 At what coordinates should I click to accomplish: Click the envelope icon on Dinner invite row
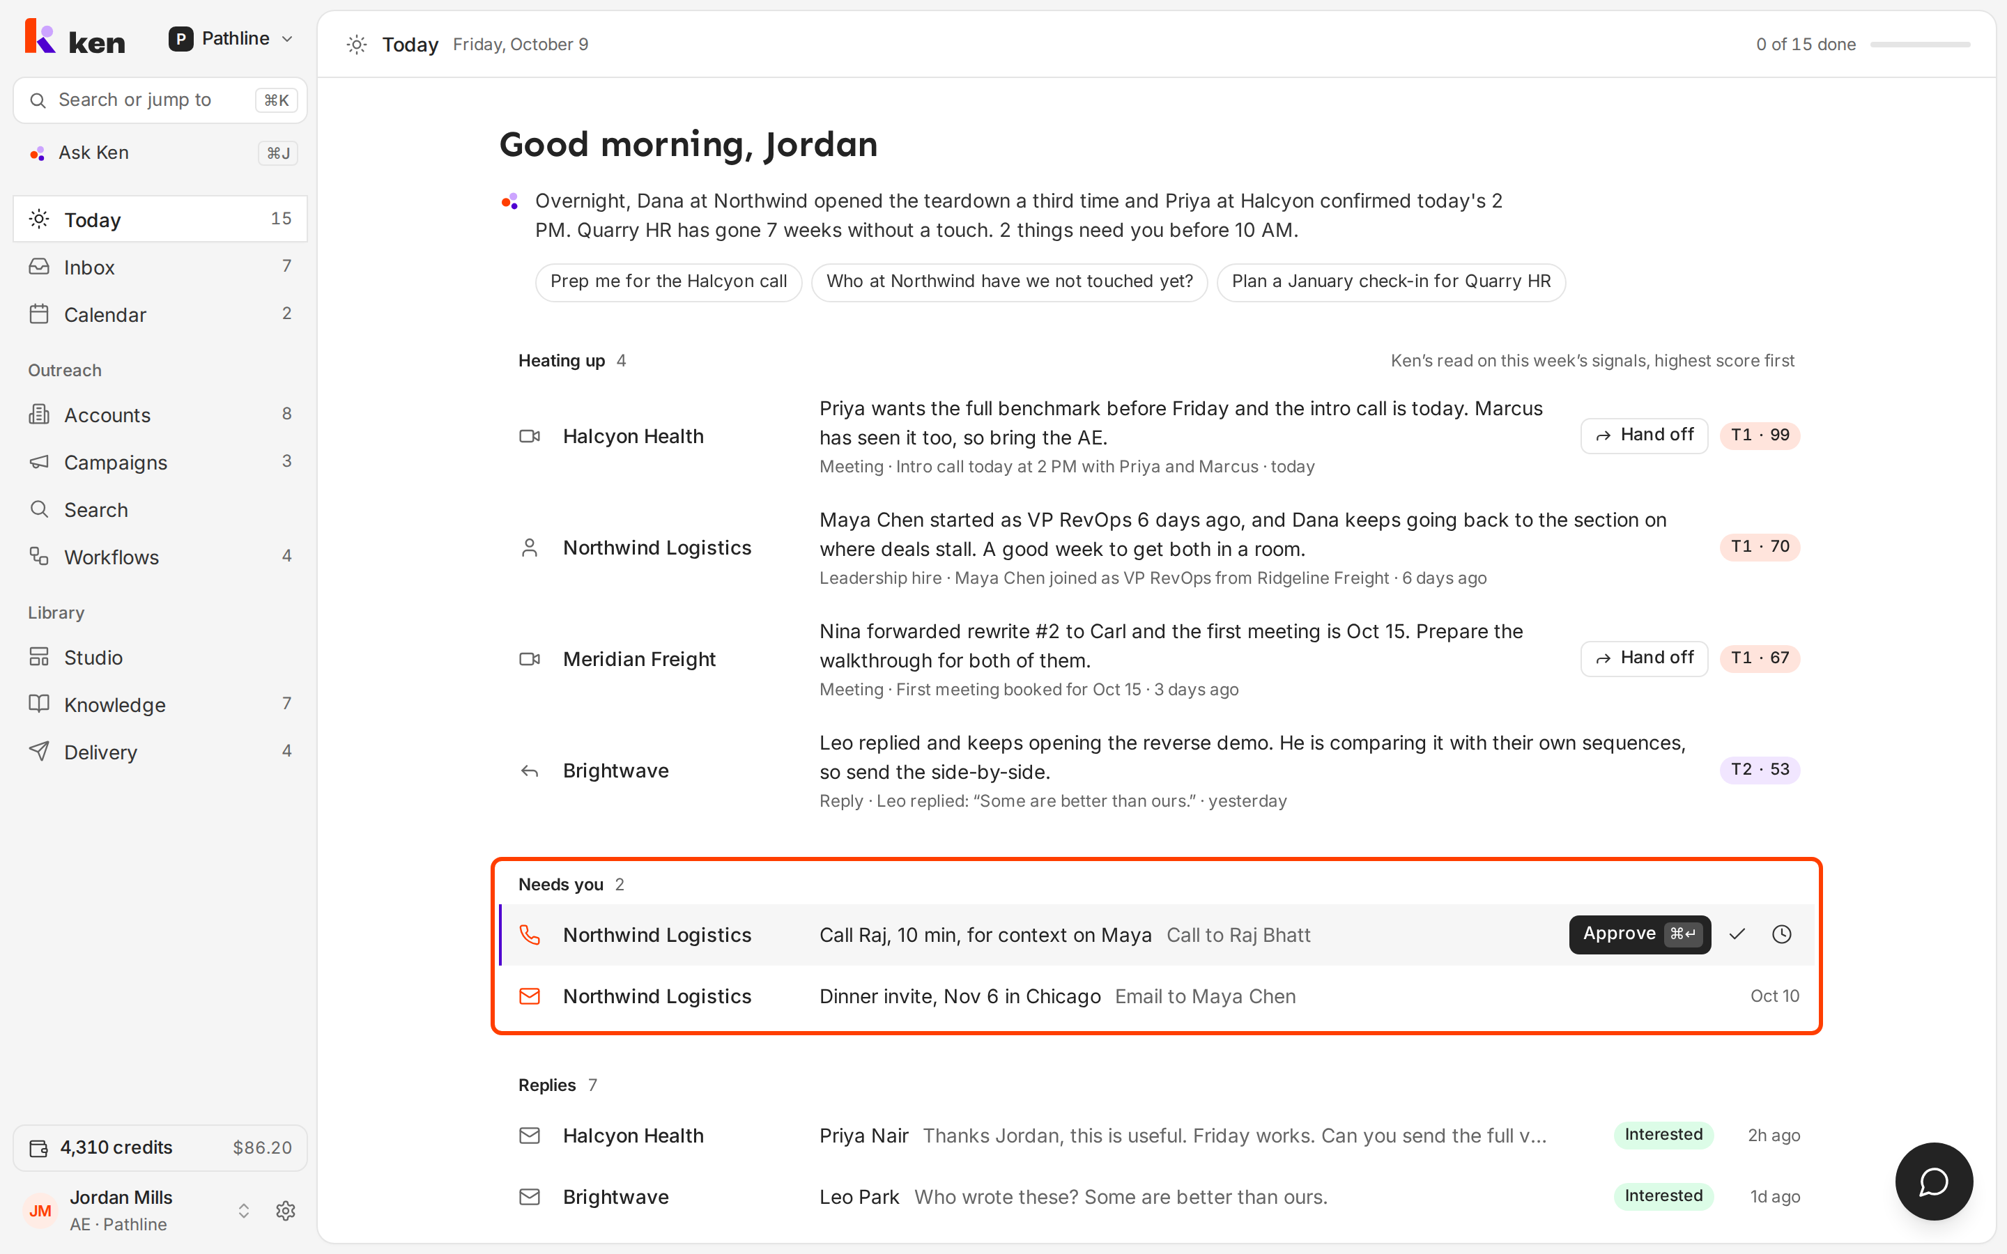529,996
